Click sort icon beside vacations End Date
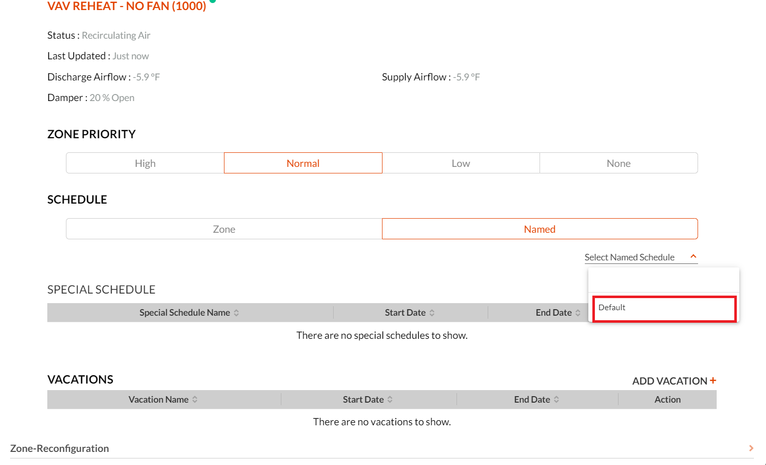The width and height of the screenshot is (766, 465). [x=557, y=400]
